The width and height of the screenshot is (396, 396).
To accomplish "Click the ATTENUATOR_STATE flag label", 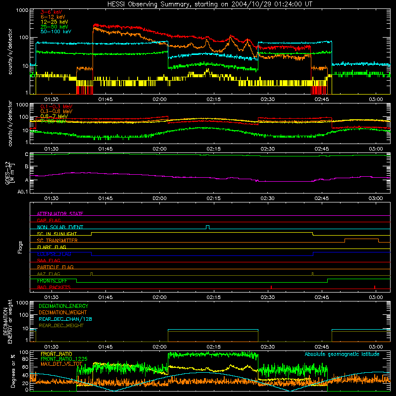I will point(60,214).
